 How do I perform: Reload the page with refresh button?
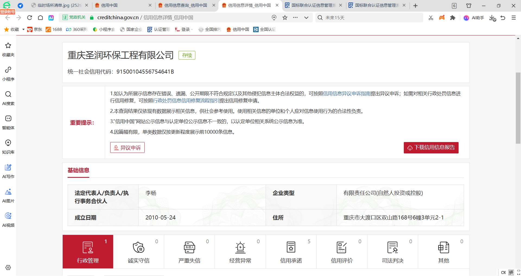tap(30, 18)
